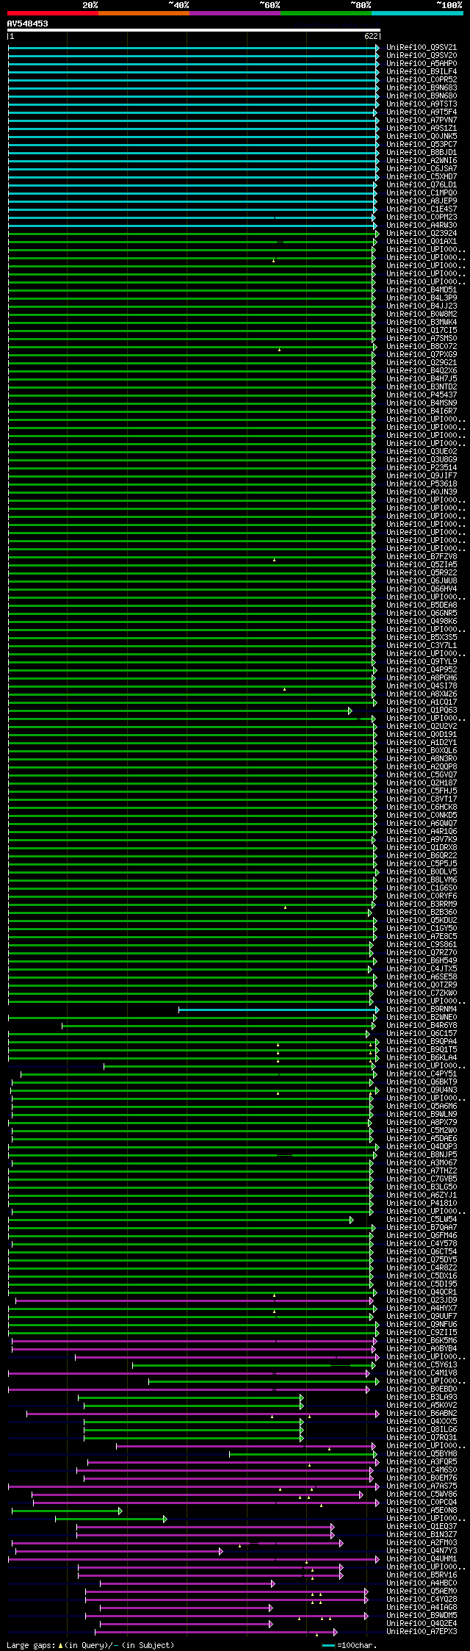Click the cyan ~100% identity legend segment

pyautogui.click(x=417, y=13)
